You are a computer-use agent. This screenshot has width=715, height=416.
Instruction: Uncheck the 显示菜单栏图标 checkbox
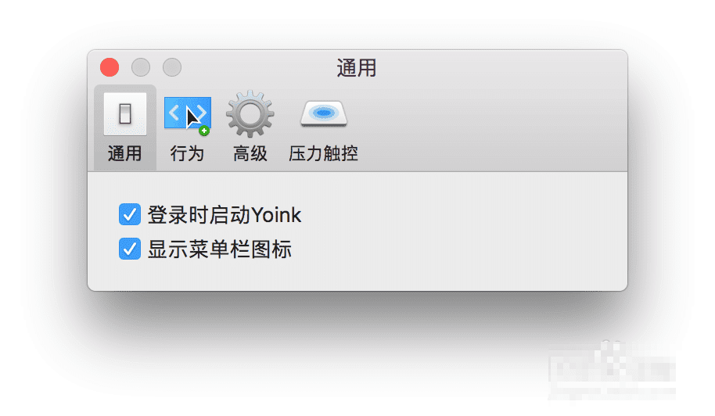[130, 249]
